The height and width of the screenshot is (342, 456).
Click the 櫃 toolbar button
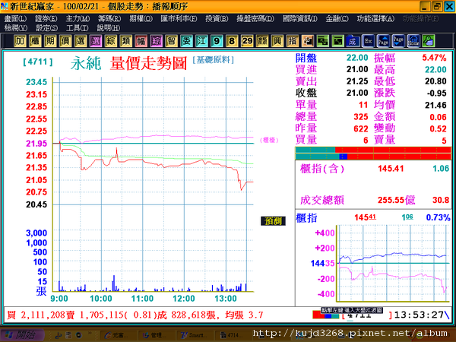(x=35, y=41)
